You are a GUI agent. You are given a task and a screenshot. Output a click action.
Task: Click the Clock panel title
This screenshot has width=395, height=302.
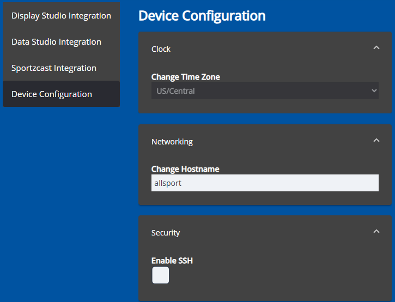click(x=161, y=49)
